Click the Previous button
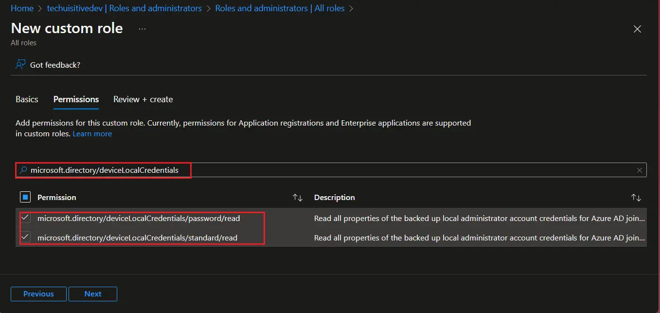This screenshot has height=313, width=660. pyautogui.click(x=38, y=294)
